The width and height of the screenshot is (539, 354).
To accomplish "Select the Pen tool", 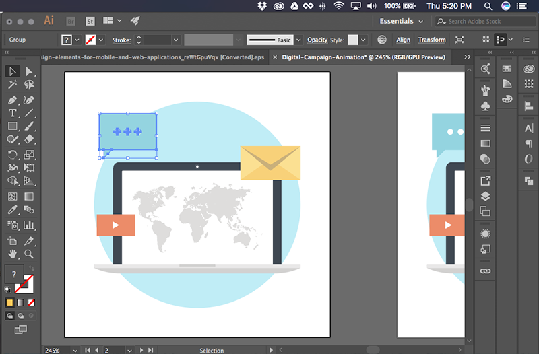I will (12, 100).
